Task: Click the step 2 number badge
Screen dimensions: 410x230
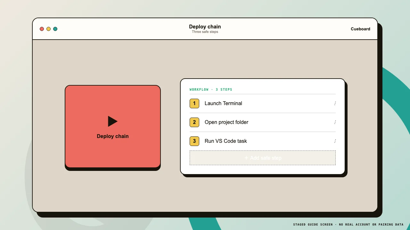Action: (x=194, y=122)
